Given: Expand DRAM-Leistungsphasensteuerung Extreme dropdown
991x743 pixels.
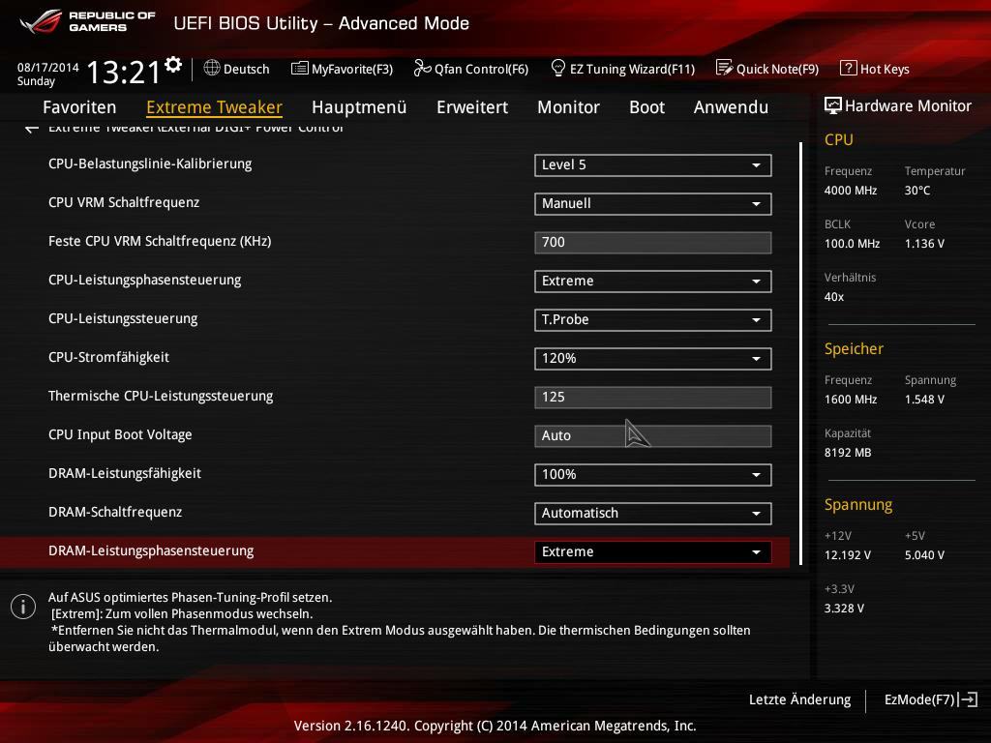Looking at the screenshot, I should point(653,551).
